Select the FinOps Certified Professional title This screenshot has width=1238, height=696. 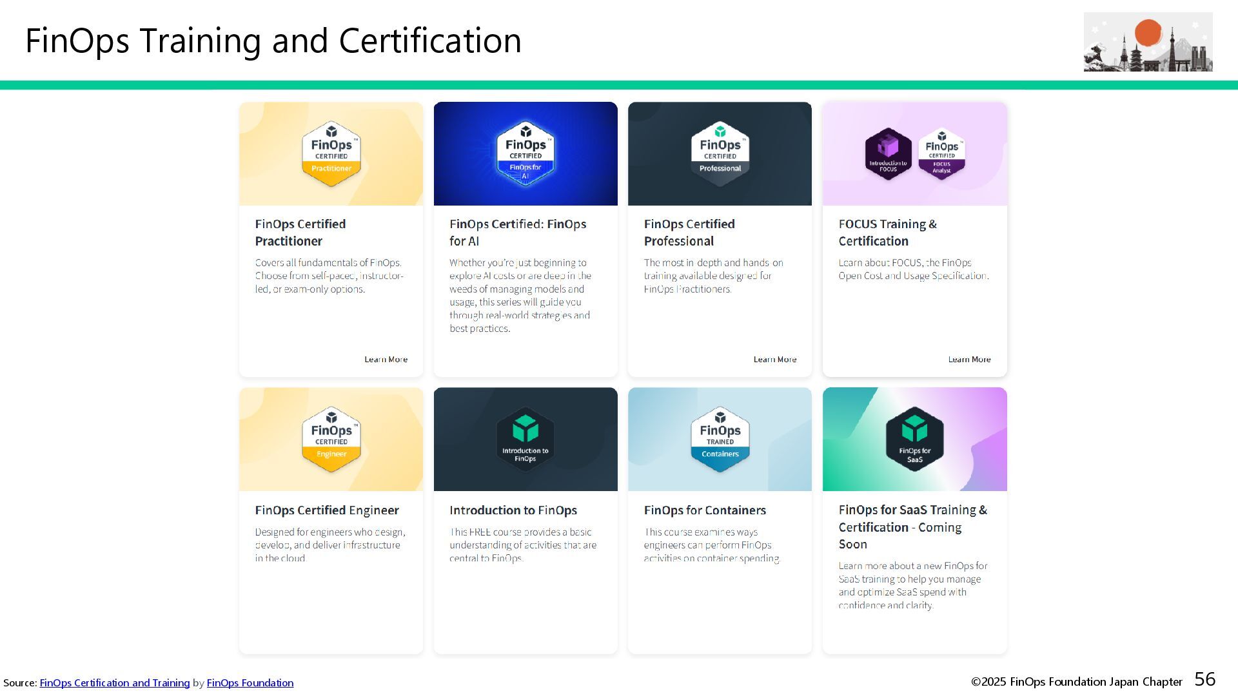(x=689, y=233)
